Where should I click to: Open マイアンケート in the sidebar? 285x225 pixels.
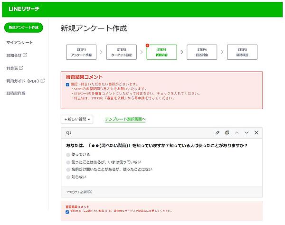tap(19, 43)
